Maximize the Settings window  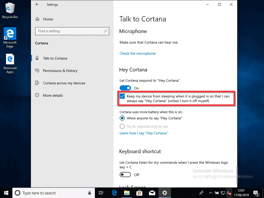(x=219, y=5)
